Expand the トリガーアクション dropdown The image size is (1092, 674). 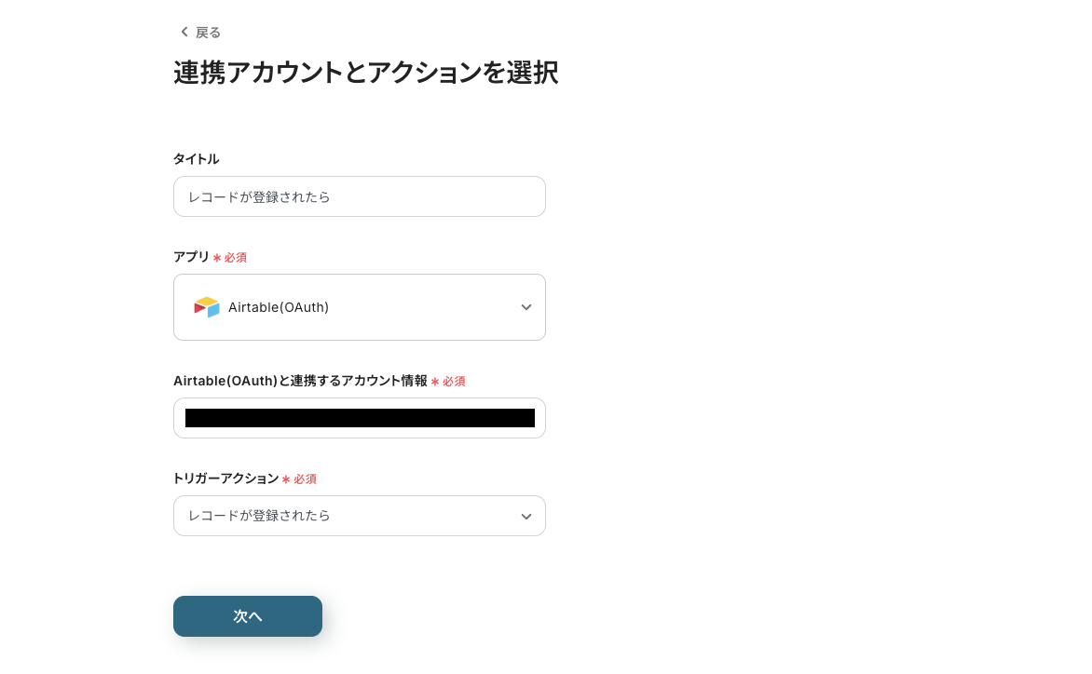(x=360, y=516)
